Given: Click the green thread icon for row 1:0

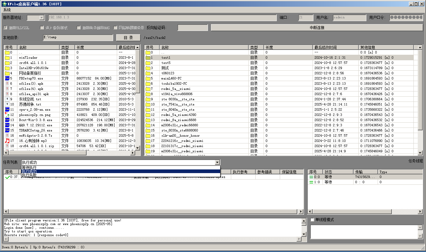Looking at the screenshot, I should (311, 182).
